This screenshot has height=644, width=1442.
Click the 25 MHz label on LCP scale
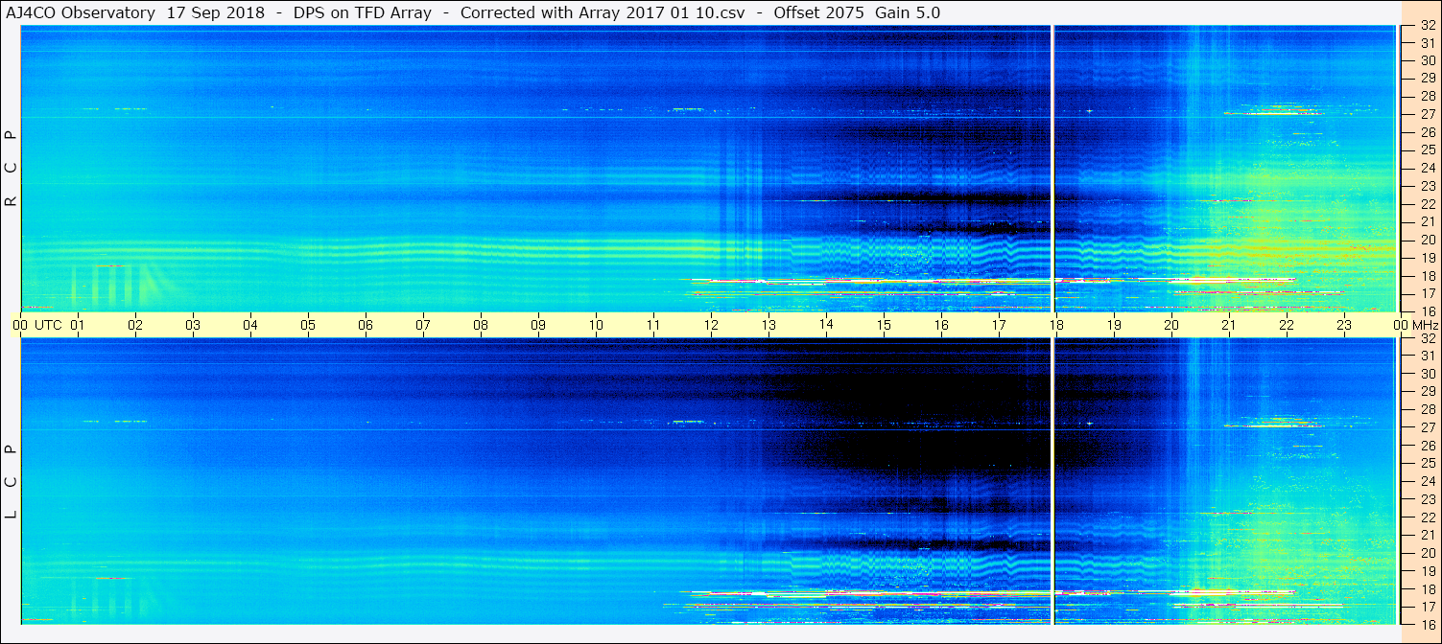1428,464
